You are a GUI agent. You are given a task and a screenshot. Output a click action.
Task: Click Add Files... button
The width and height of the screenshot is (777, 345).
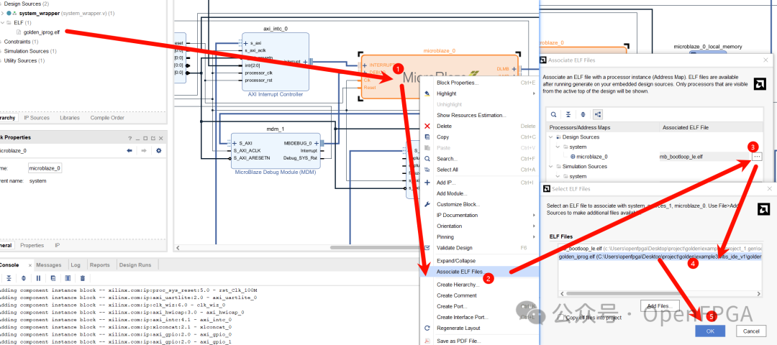tap(658, 306)
